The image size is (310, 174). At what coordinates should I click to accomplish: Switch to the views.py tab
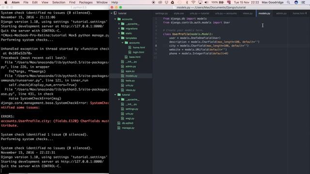(248, 14)
